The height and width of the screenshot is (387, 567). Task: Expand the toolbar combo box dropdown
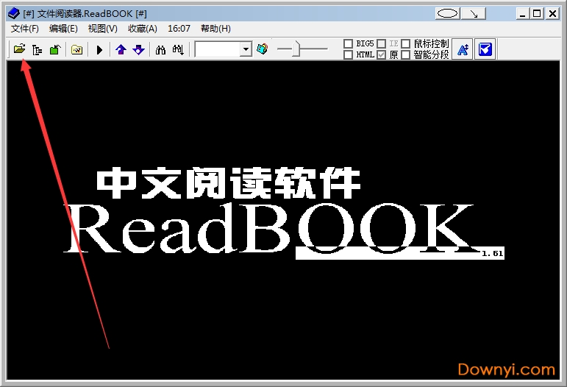coord(246,49)
